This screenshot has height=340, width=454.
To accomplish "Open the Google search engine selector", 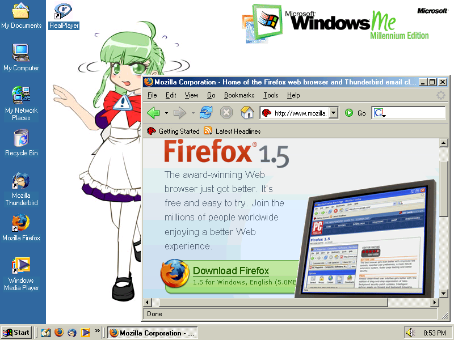I will pyautogui.click(x=380, y=113).
